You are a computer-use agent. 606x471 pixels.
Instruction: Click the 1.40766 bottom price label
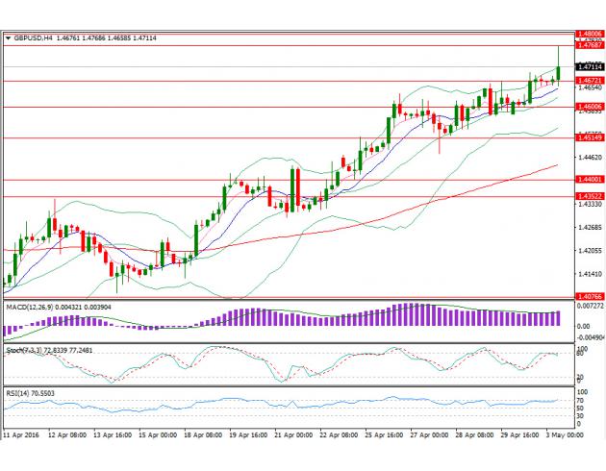pyautogui.click(x=588, y=297)
